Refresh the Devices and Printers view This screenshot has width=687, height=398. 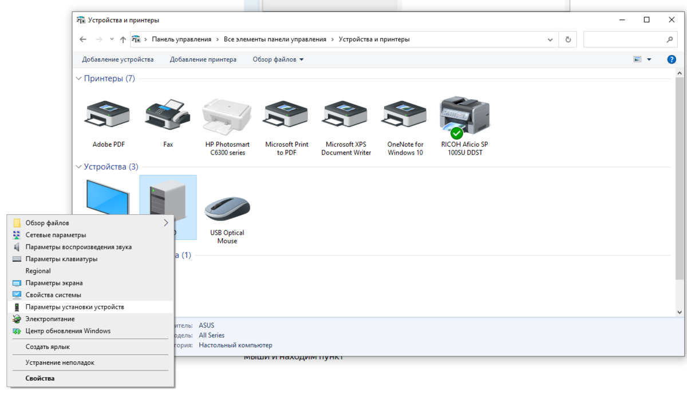[x=568, y=40]
